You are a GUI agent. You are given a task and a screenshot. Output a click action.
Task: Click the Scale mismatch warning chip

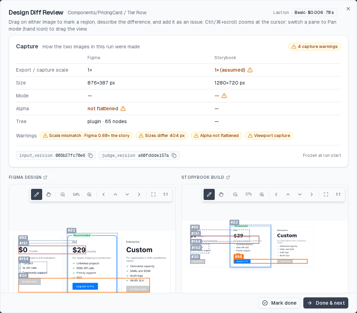[86, 136]
